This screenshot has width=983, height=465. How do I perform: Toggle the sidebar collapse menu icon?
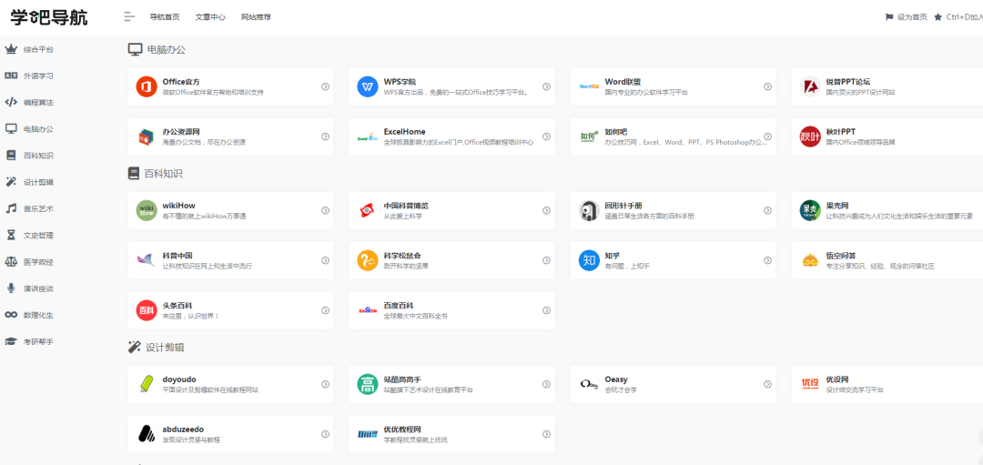point(129,17)
